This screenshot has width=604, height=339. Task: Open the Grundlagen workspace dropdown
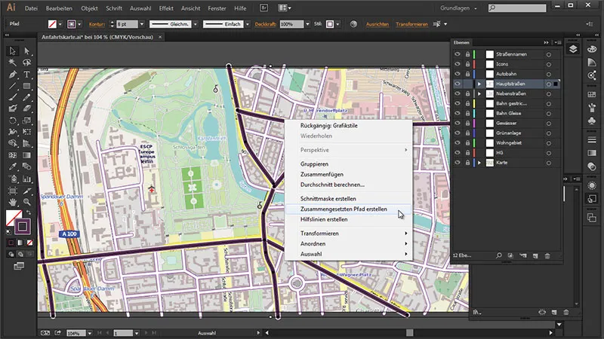pos(458,8)
